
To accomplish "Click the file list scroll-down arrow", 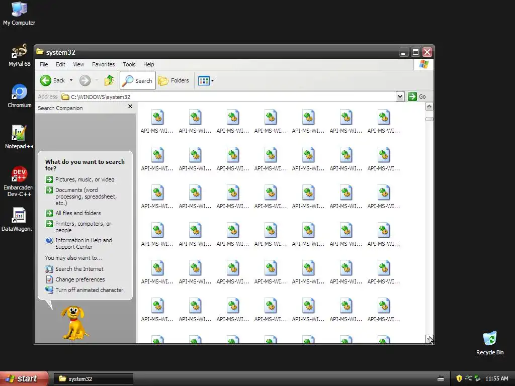I will point(429,339).
